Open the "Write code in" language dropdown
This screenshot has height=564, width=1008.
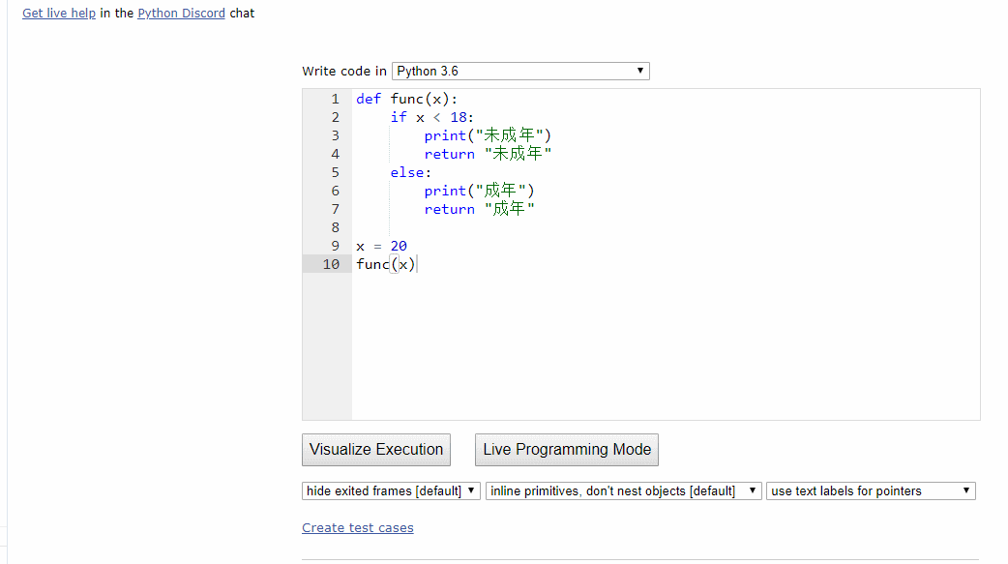point(520,71)
